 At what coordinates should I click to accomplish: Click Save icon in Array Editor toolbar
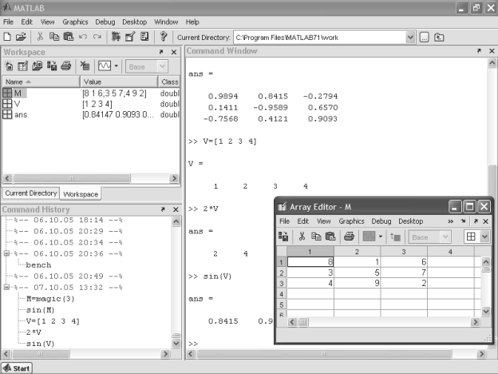(283, 237)
